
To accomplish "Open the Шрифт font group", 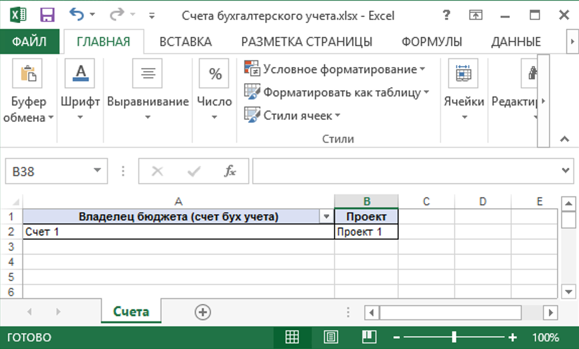I will [x=80, y=91].
